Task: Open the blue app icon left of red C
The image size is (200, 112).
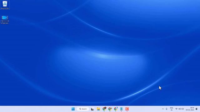Action: pos(121,109)
